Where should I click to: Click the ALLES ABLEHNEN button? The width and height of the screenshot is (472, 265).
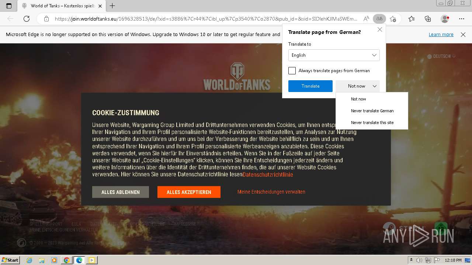[121, 192]
